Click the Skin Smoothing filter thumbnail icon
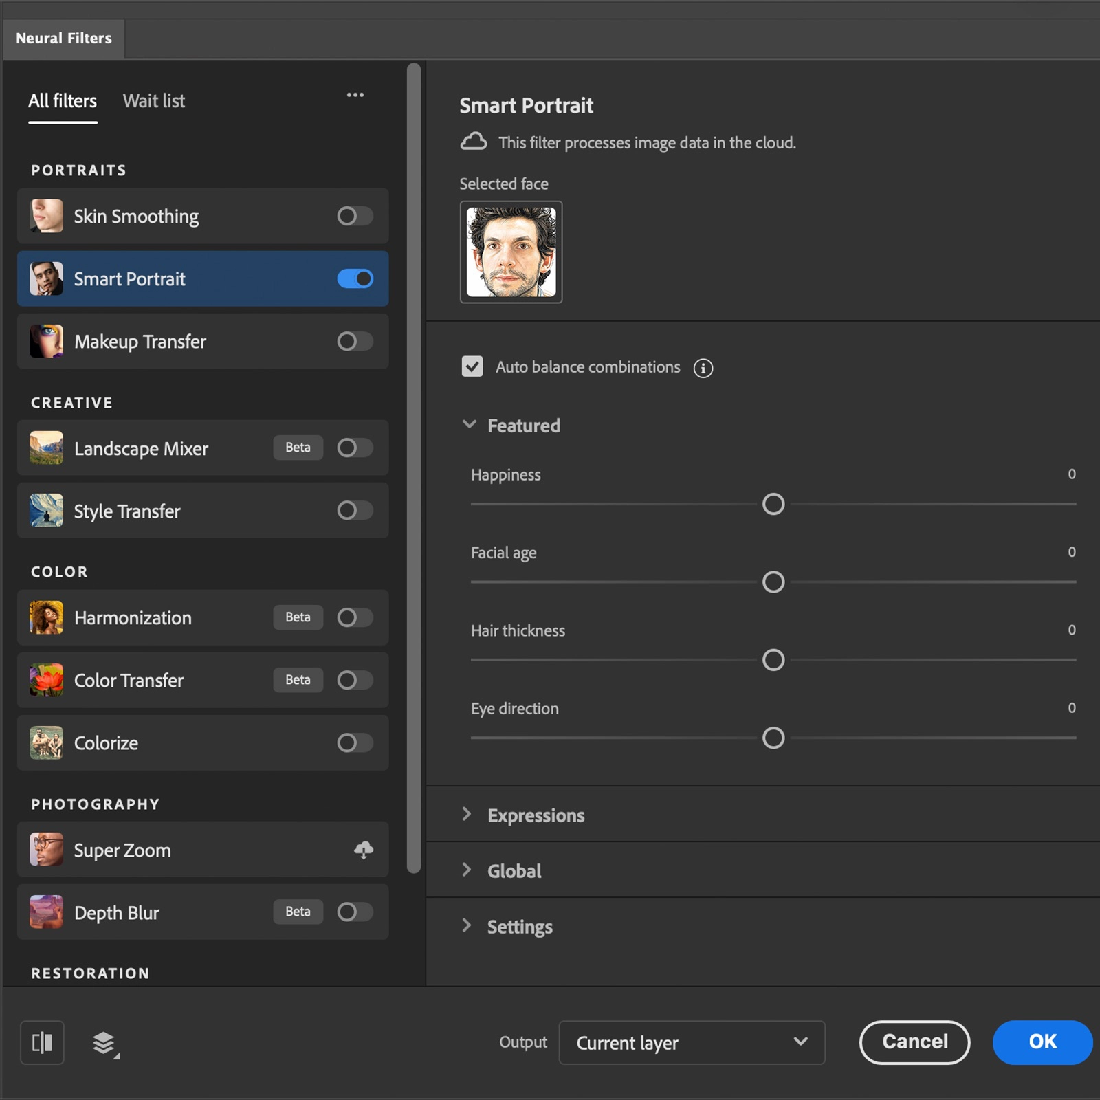1100x1100 pixels. 46,216
